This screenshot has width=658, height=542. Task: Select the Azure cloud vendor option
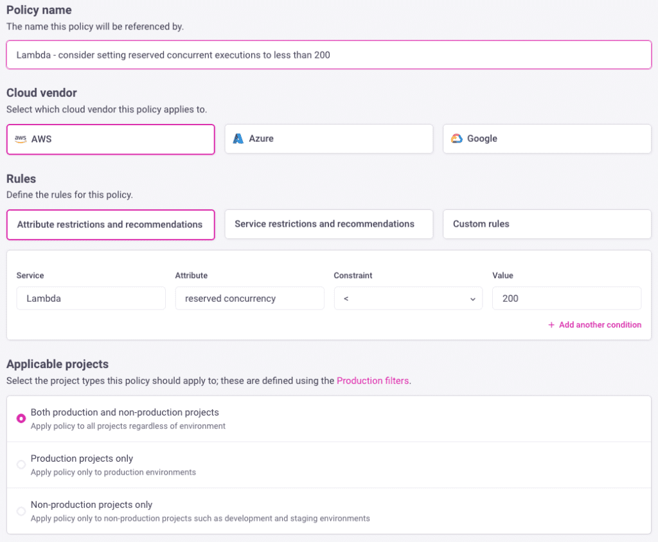tap(328, 139)
